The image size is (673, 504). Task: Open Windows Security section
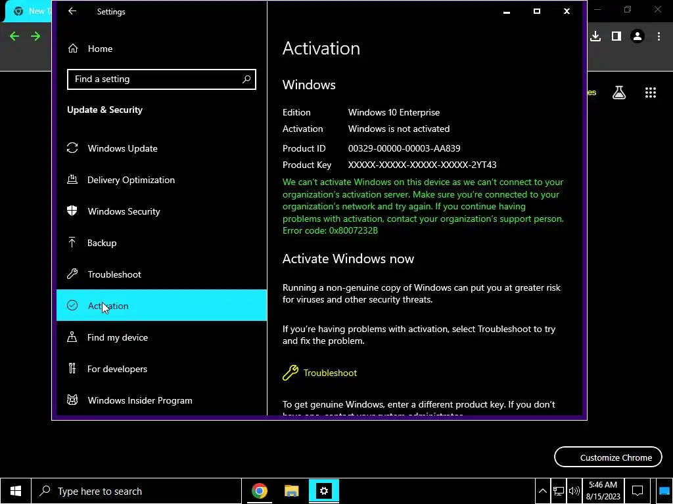tap(162, 211)
